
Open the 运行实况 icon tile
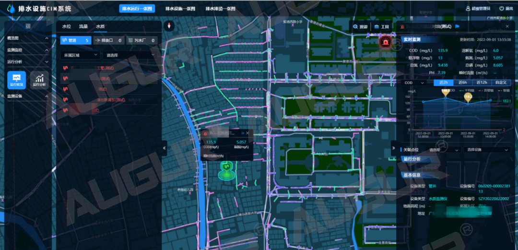(x=16, y=80)
